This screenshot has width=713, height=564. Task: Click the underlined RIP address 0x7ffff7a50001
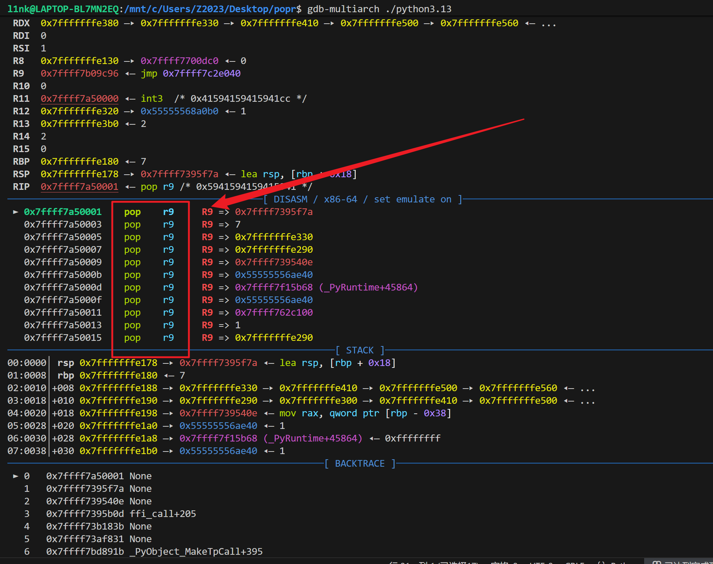tap(79, 187)
